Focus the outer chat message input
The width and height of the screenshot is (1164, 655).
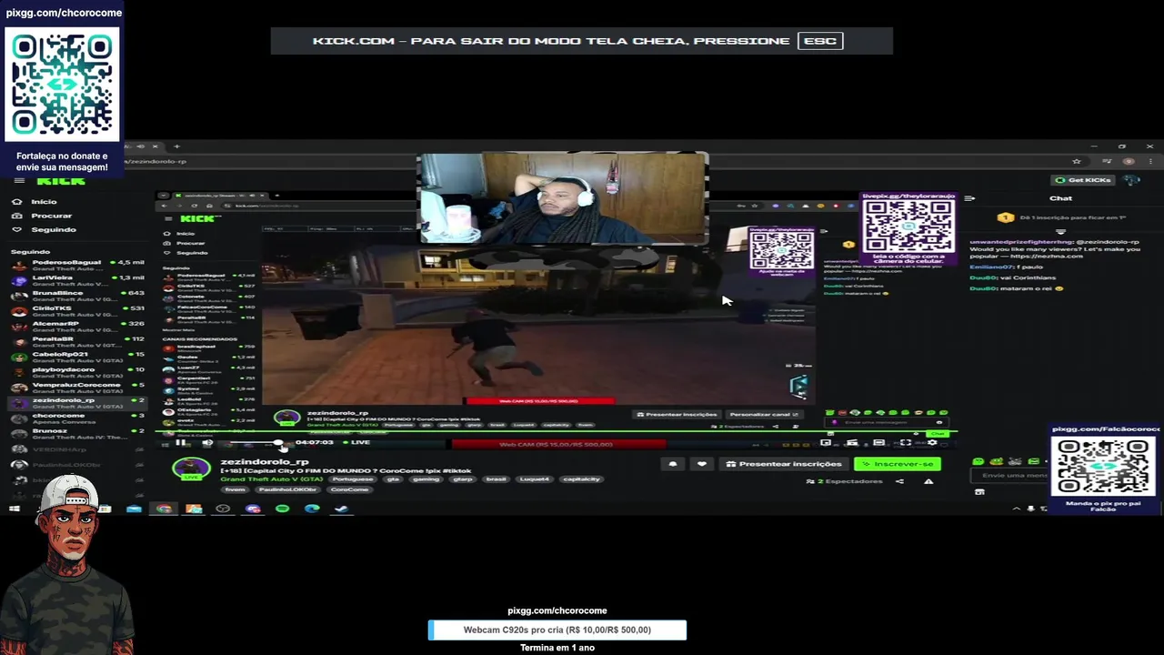click(x=1008, y=475)
